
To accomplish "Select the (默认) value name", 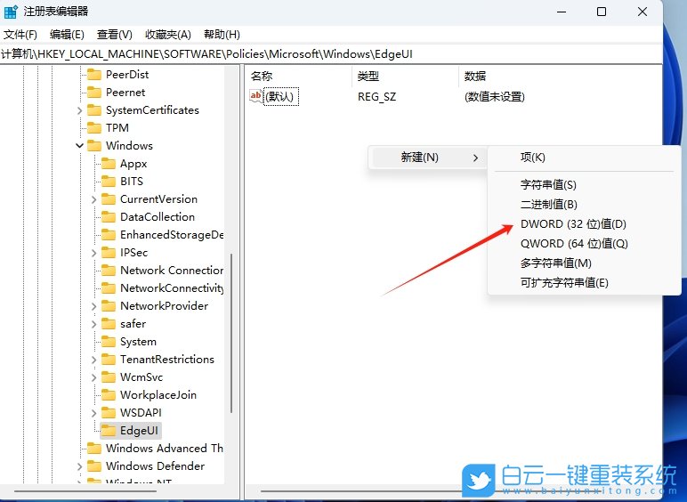I will tap(281, 96).
